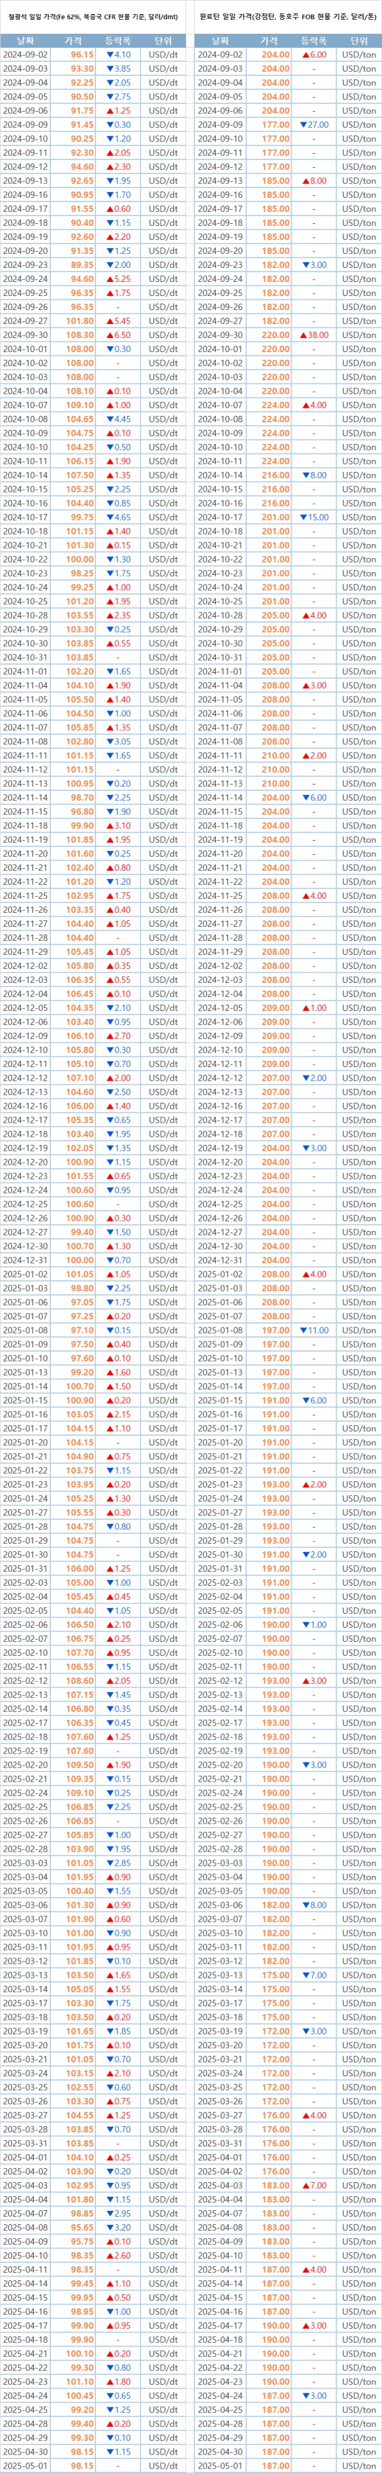Click the 원료탄 일일 가격 table title
Viewport: 382px width, 2473px height.
[287, 17]
